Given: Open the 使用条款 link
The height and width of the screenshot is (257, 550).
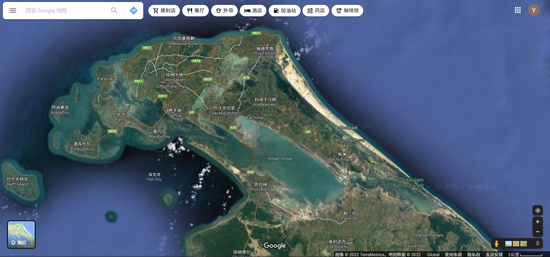Looking at the screenshot, I should 453,254.
